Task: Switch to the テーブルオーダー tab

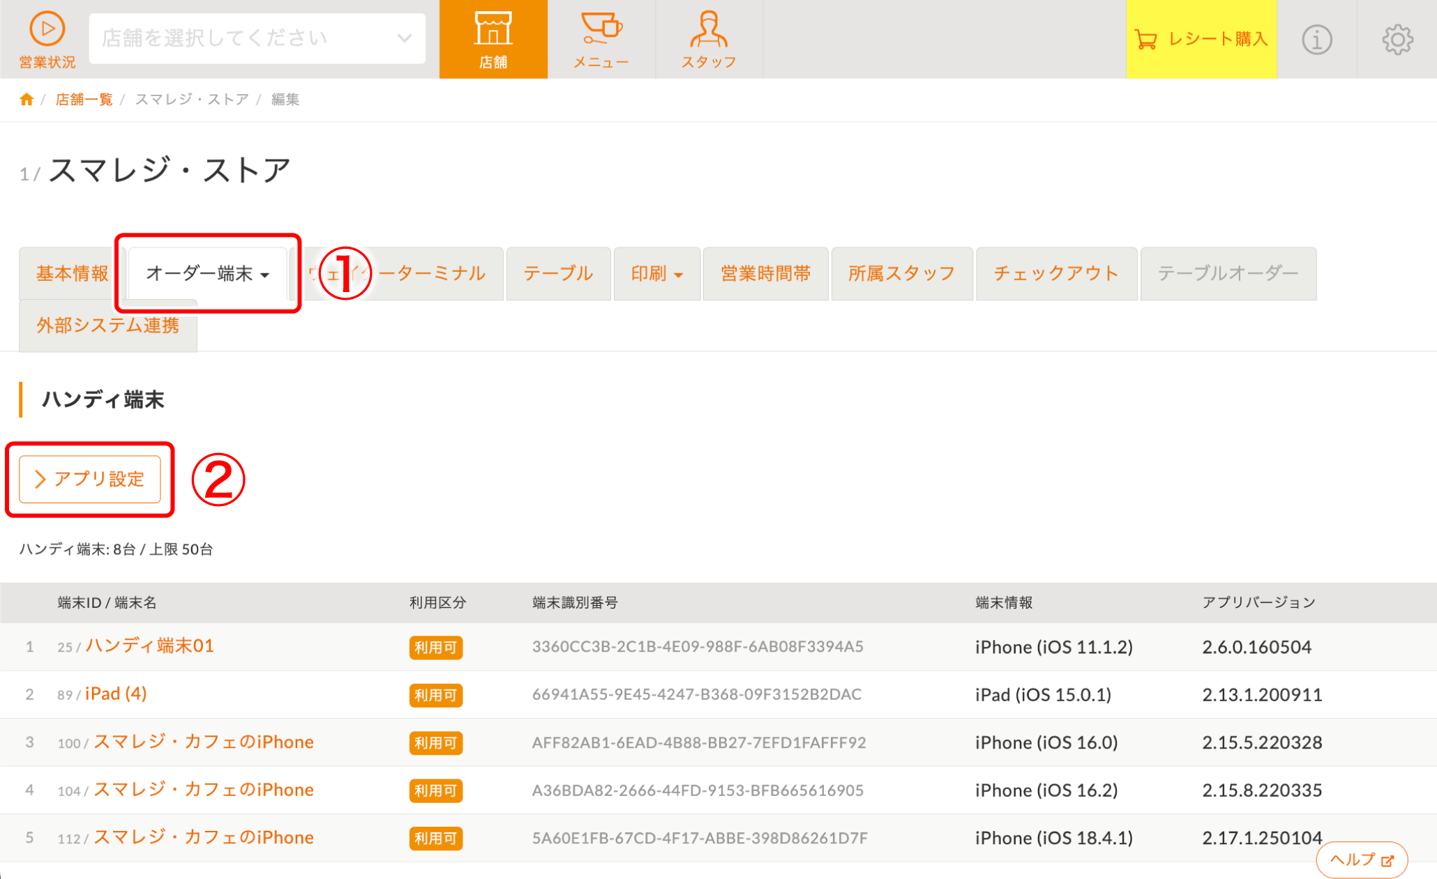Action: (1228, 273)
